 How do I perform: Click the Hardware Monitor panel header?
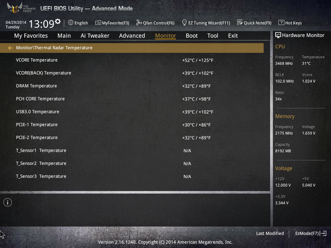tap(300, 35)
